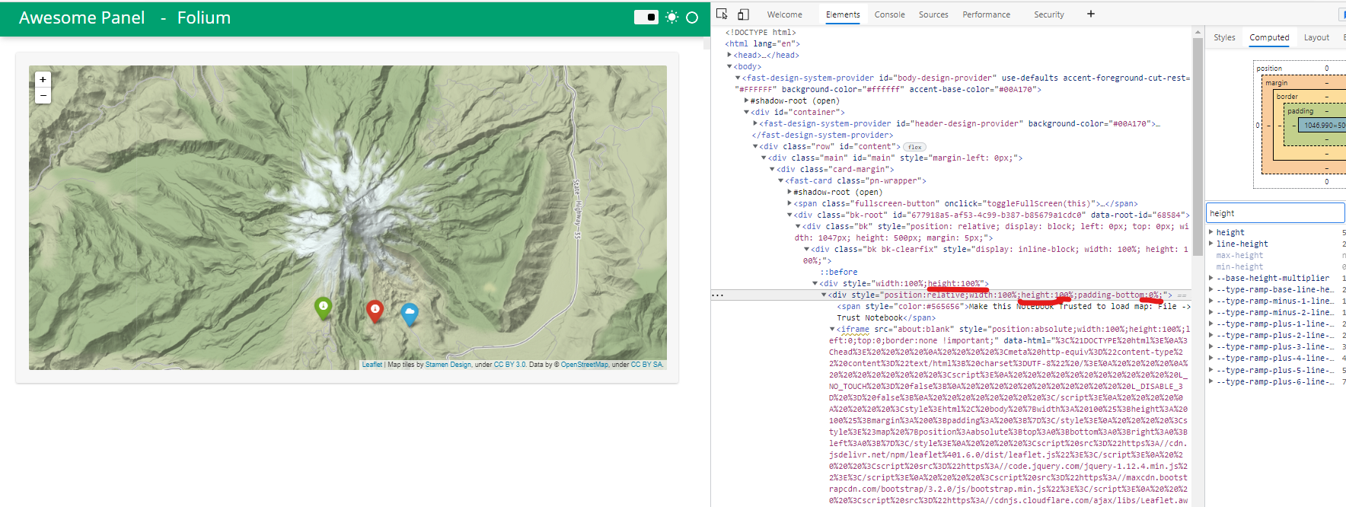Collapse the body element node

pyautogui.click(x=729, y=66)
